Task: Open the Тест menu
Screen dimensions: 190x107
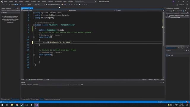Action: pos(39,1)
